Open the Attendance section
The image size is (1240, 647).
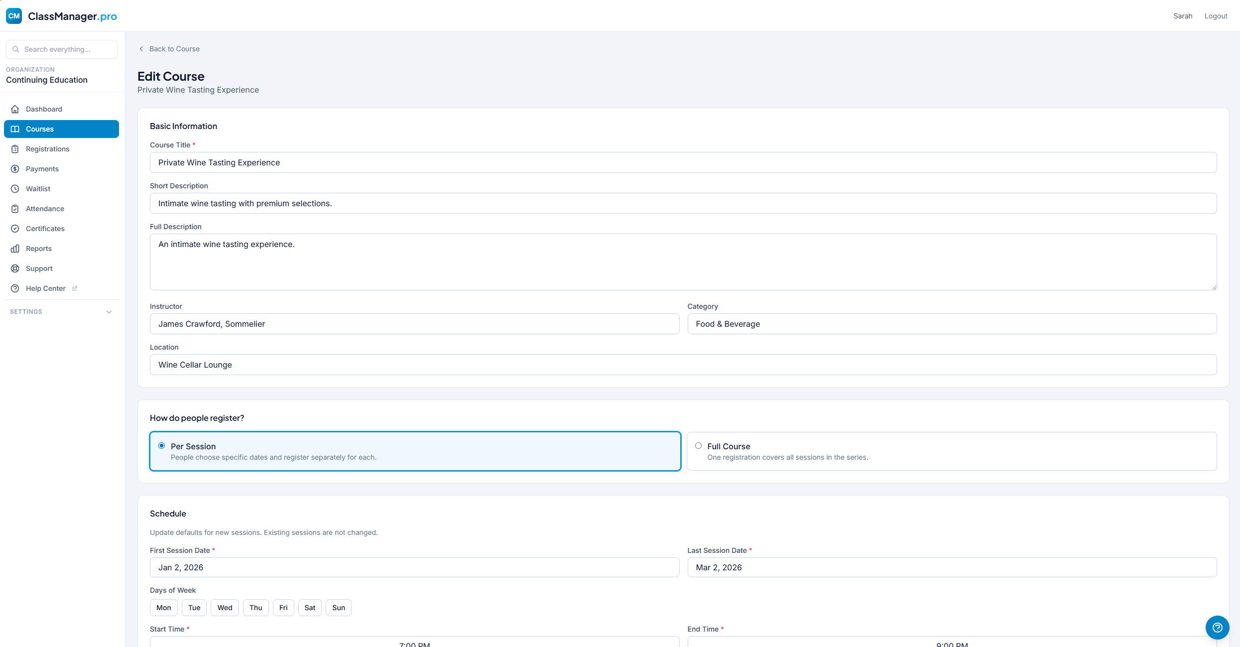45,208
